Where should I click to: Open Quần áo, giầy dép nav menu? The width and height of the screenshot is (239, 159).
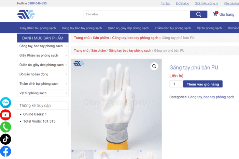pyautogui.click(x=128, y=28)
